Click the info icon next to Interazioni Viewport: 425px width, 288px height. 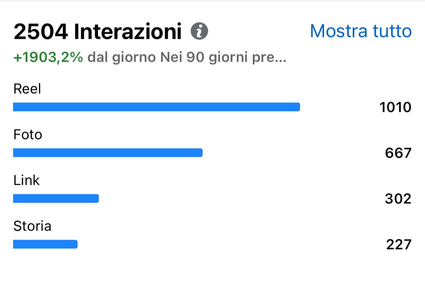tap(199, 31)
